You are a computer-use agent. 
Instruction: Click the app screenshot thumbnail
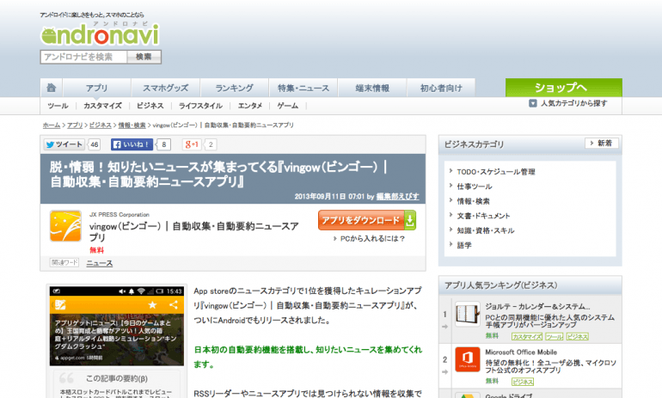[117, 326]
